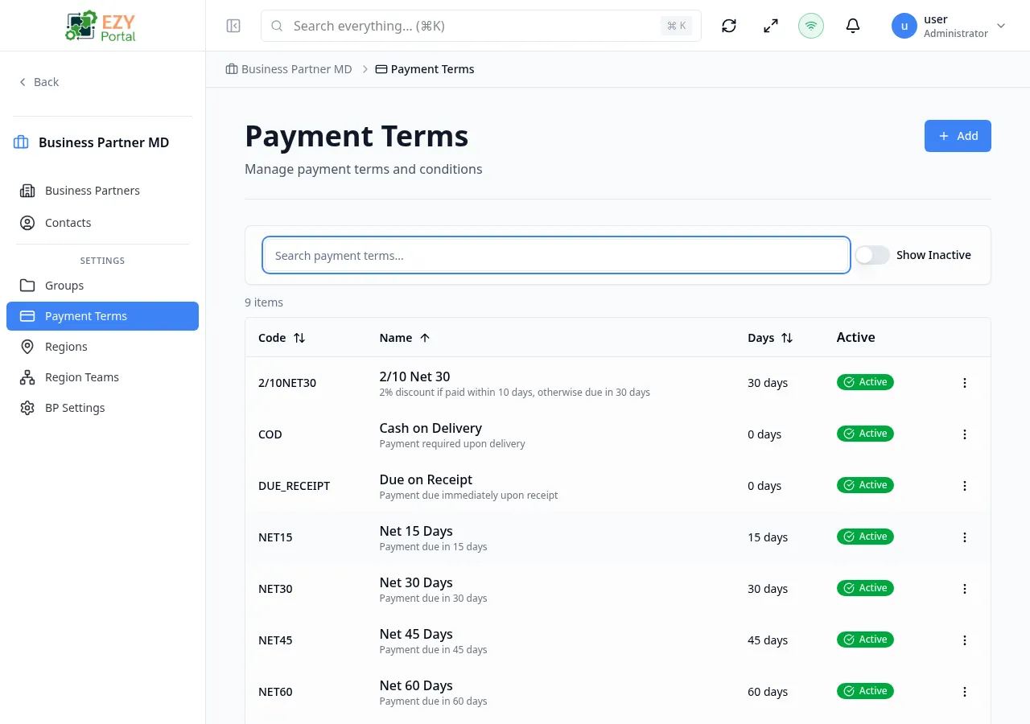Enter fullscreen with the expand arrows icon

tap(770, 26)
